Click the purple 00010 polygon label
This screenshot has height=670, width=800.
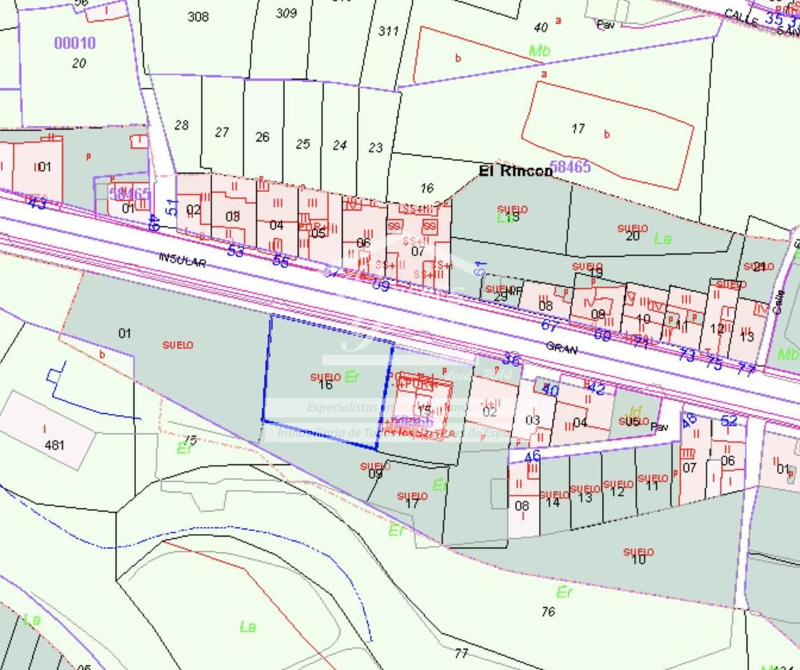click(75, 43)
